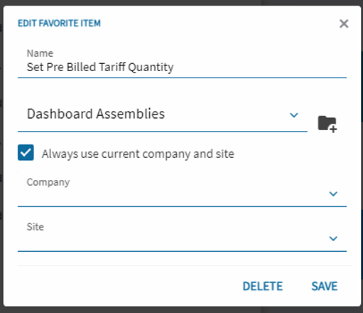363x313 pixels.
Task: Open the Company dropdown arrow
Action: [333, 193]
